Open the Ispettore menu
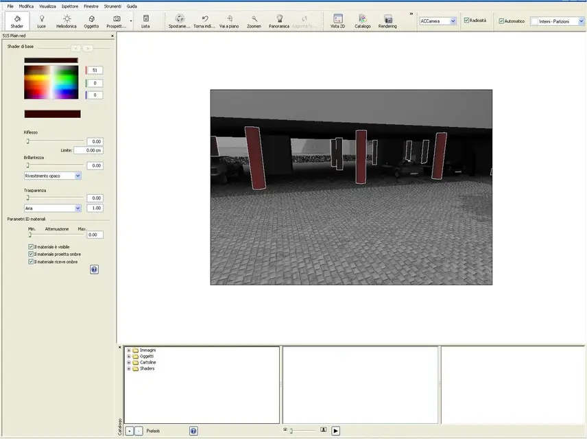The image size is (587, 439). tap(69, 6)
